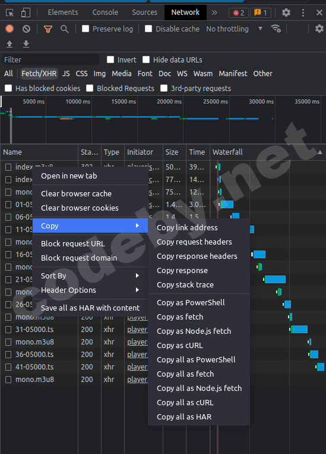Screen dimensions: 326x454
Task: Clear the network log
Action: [26, 29]
